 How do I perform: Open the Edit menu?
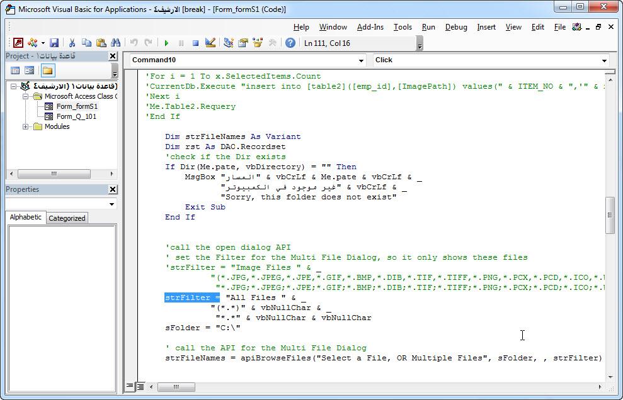tap(537, 27)
